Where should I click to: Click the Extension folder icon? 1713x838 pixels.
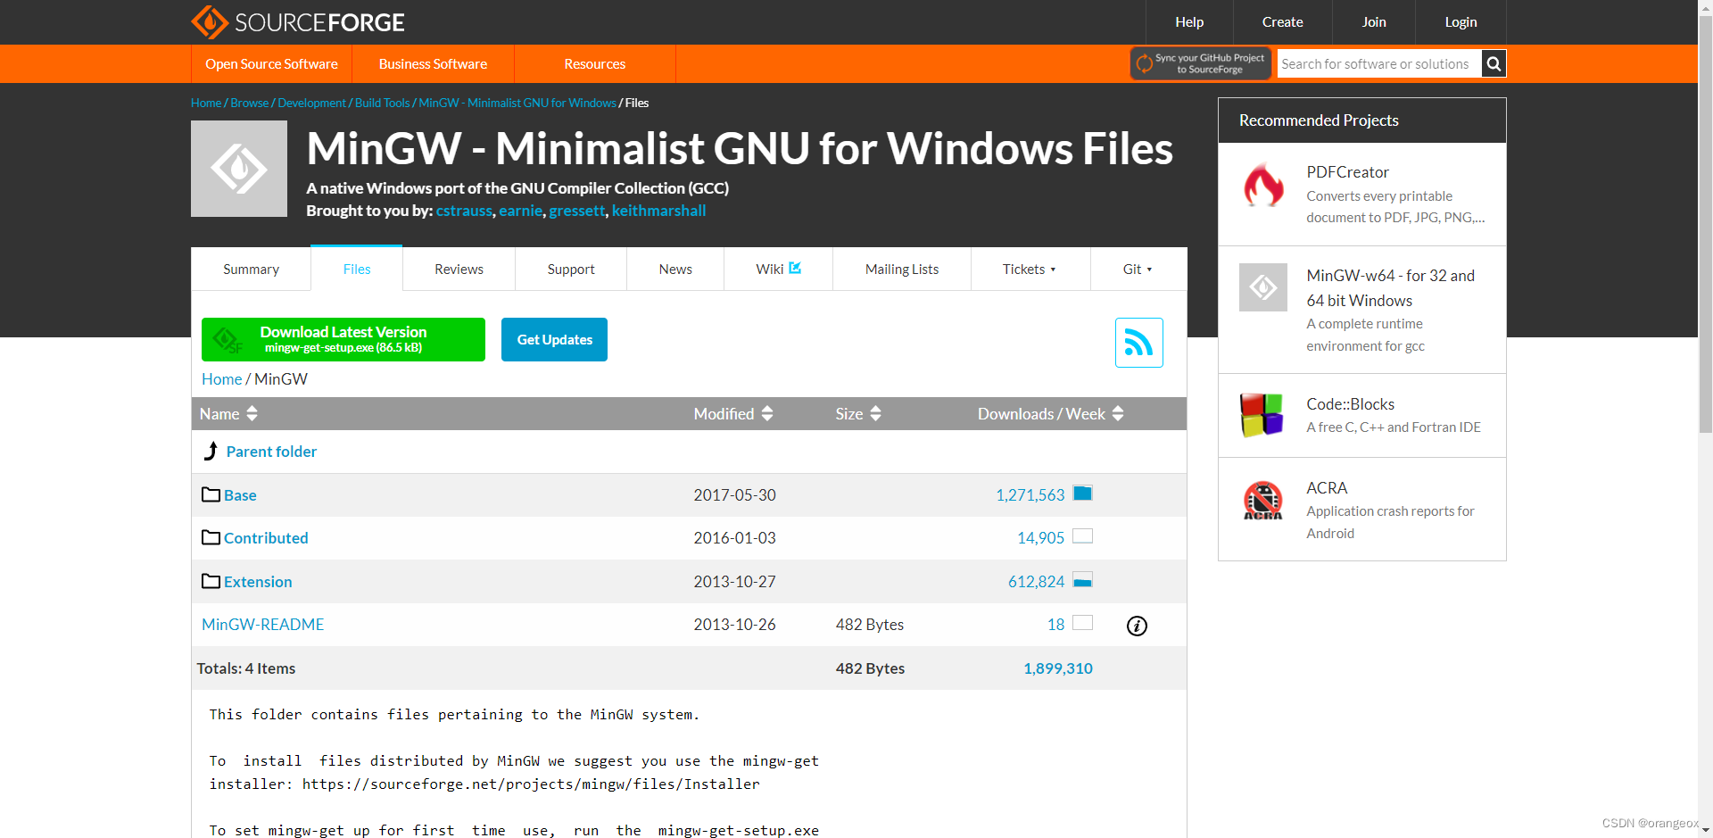click(x=211, y=581)
